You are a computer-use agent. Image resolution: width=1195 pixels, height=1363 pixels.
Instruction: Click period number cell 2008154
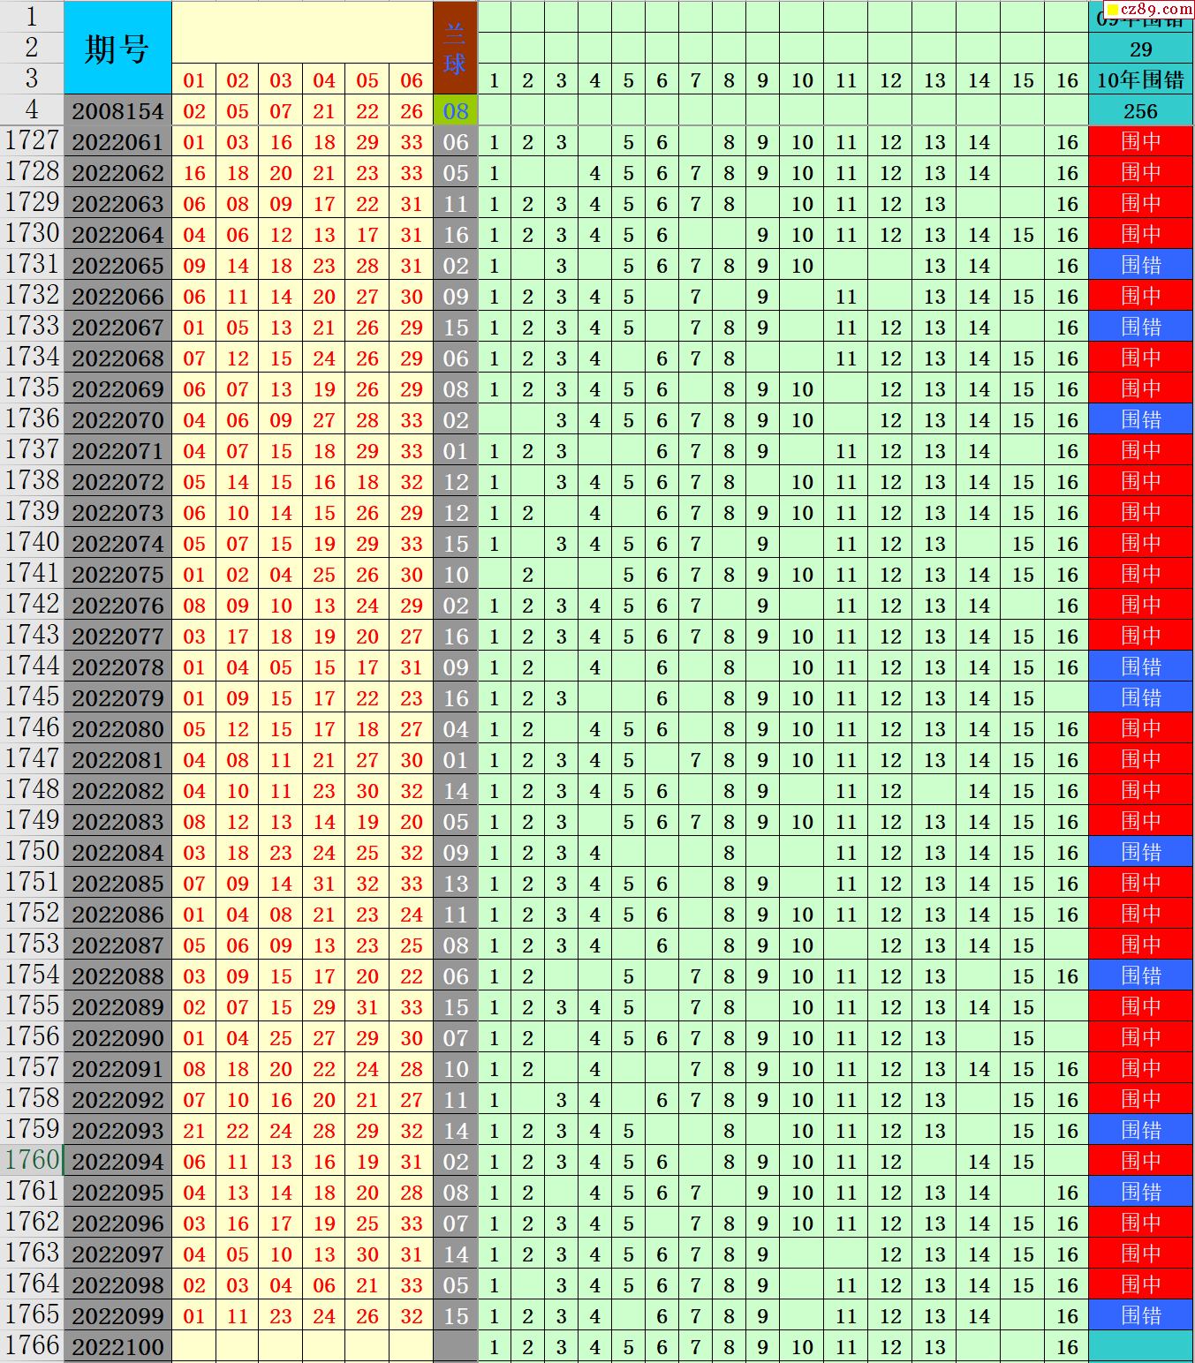(117, 111)
